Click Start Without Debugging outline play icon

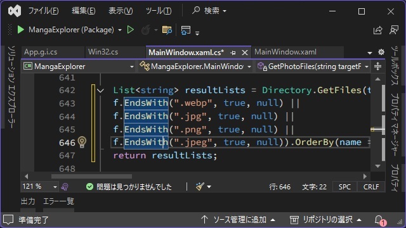(x=131, y=30)
